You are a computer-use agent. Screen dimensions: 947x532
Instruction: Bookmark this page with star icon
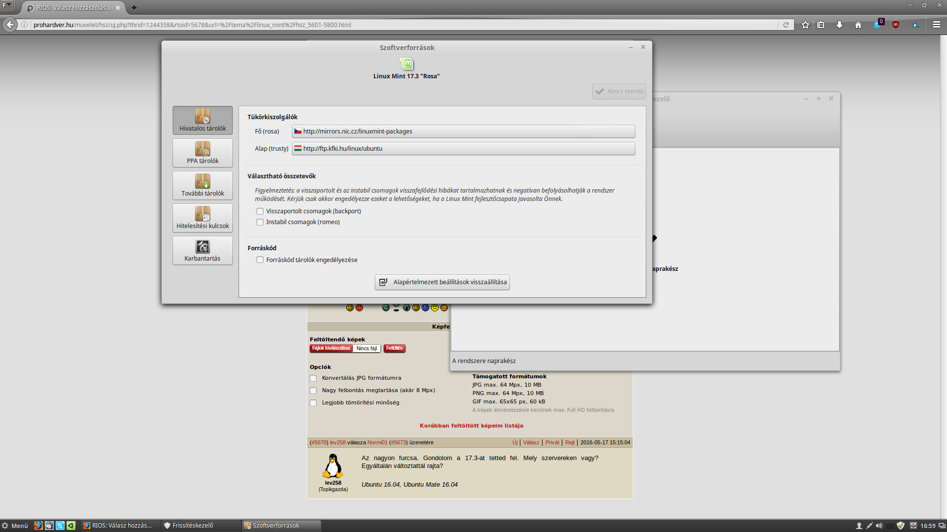[805, 25]
